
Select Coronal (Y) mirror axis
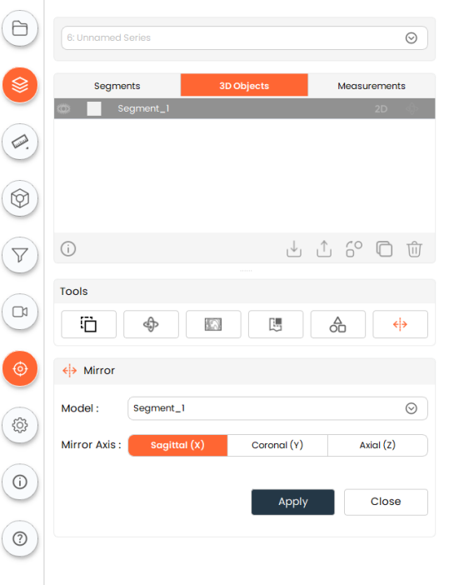[277, 445]
